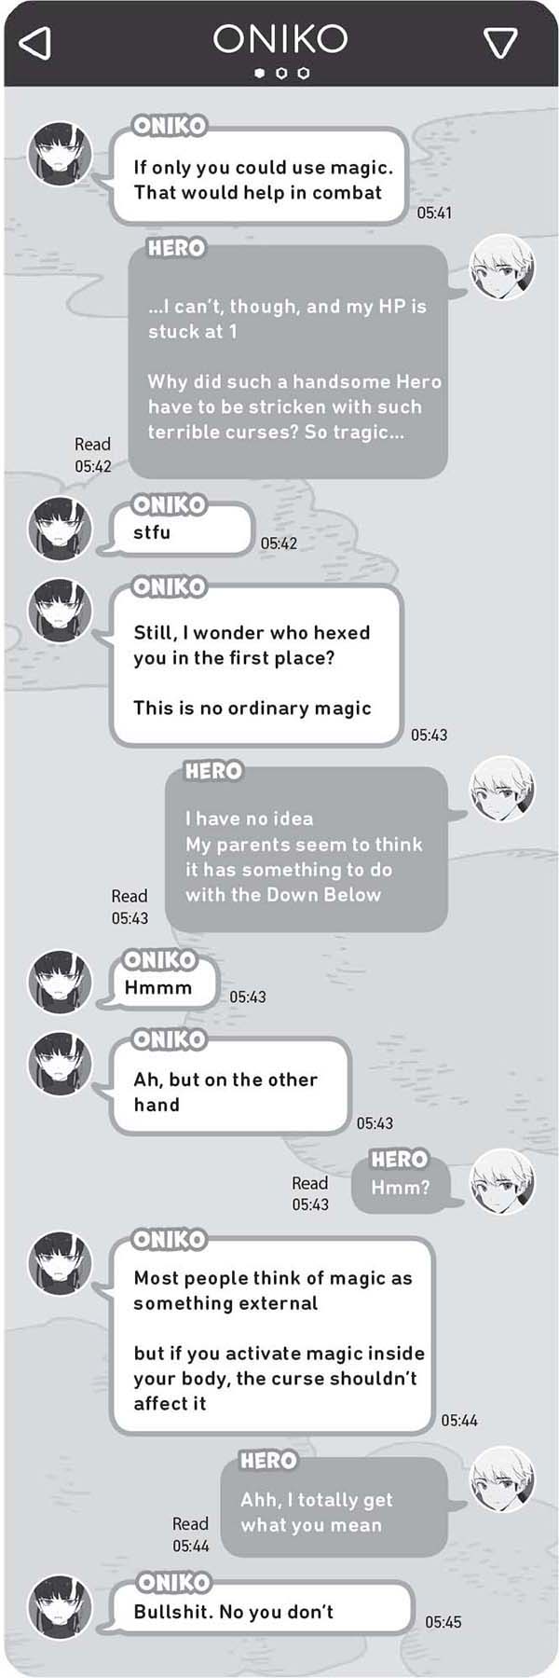Tap Oniko's avatar beside the stfu message
The height and width of the screenshot is (1678, 559).
[61, 529]
